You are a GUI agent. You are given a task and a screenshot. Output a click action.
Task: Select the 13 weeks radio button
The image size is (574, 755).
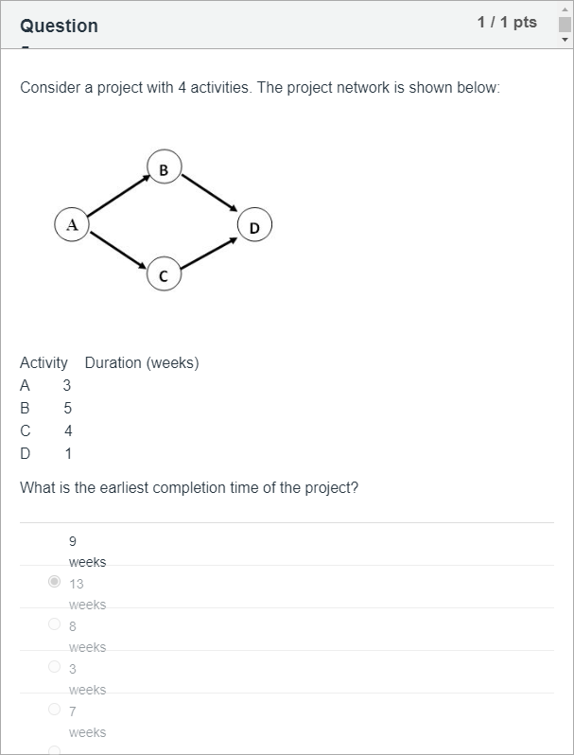coord(54,582)
